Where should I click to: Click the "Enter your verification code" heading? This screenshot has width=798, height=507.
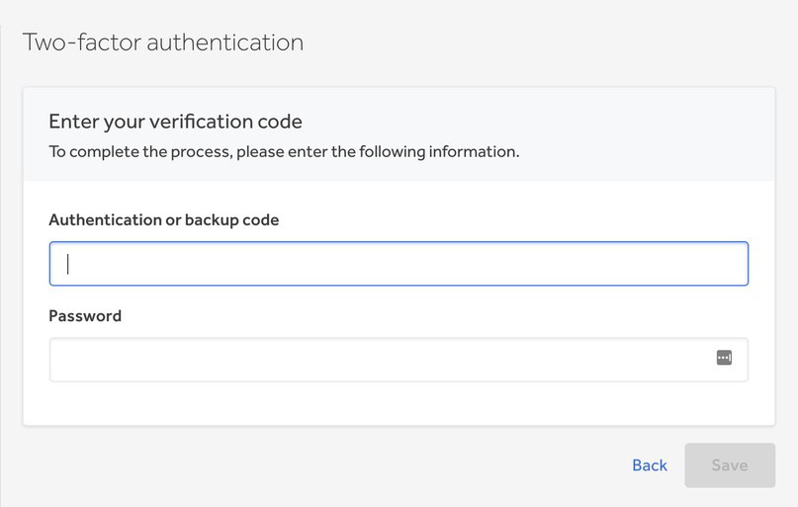175,122
